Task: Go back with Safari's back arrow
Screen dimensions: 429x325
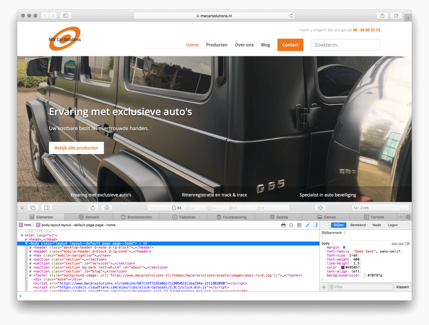Action: (x=45, y=15)
